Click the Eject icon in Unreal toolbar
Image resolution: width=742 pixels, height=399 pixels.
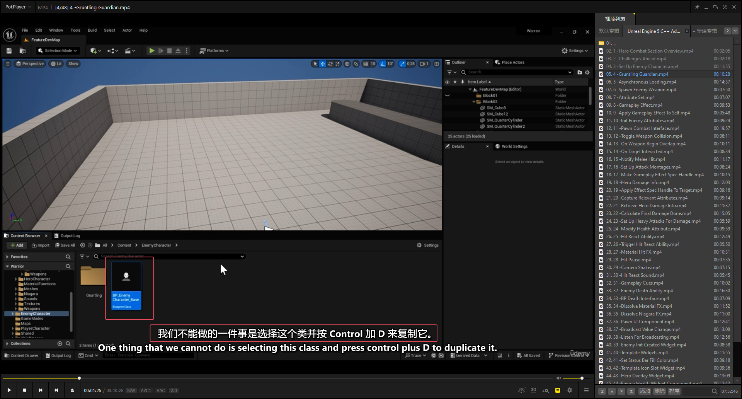click(178, 51)
